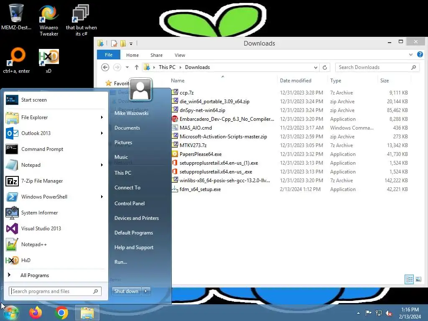Image resolution: width=428 pixels, height=321 pixels.
Task: Click the network tray icon
Action: (379, 313)
